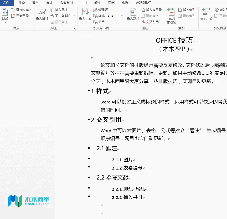Switch to the 页面布局 tab
The width and height of the screenshot is (227, 219).
click(66, 3)
